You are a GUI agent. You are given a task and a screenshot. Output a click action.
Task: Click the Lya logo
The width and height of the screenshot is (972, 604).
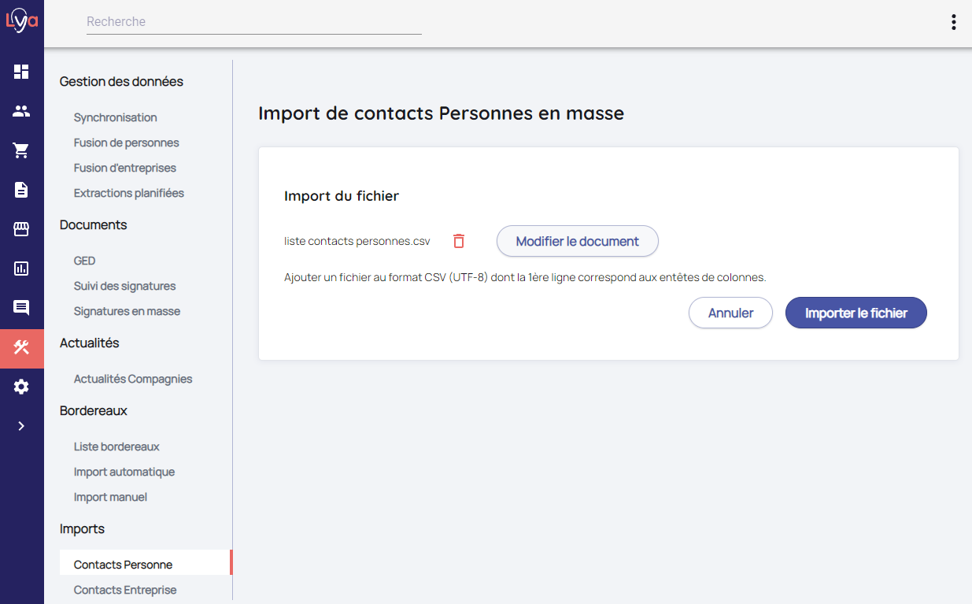click(21, 21)
